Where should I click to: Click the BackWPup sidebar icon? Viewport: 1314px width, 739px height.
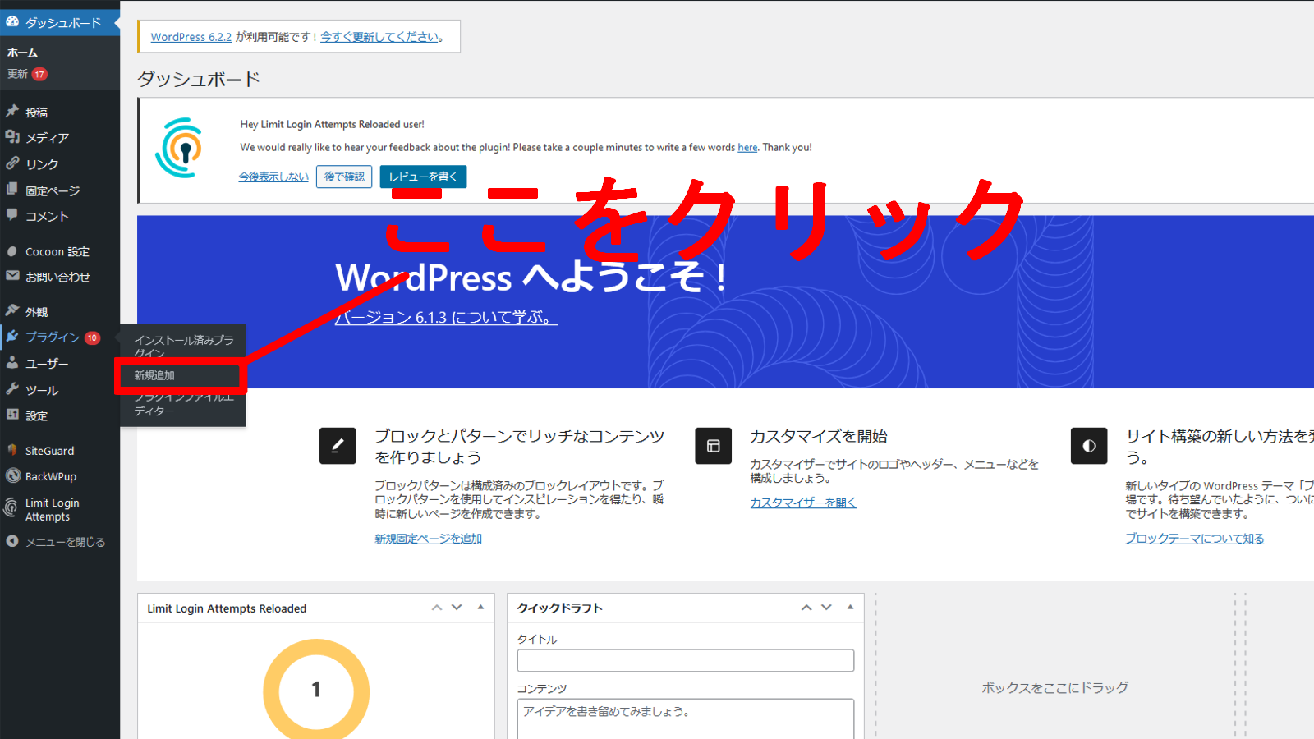point(12,475)
